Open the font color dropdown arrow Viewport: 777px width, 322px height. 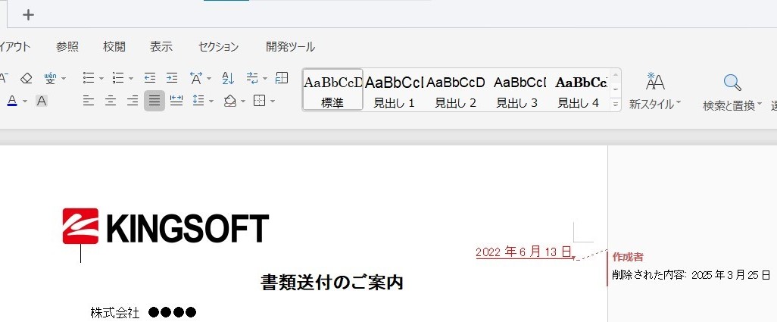click(25, 102)
